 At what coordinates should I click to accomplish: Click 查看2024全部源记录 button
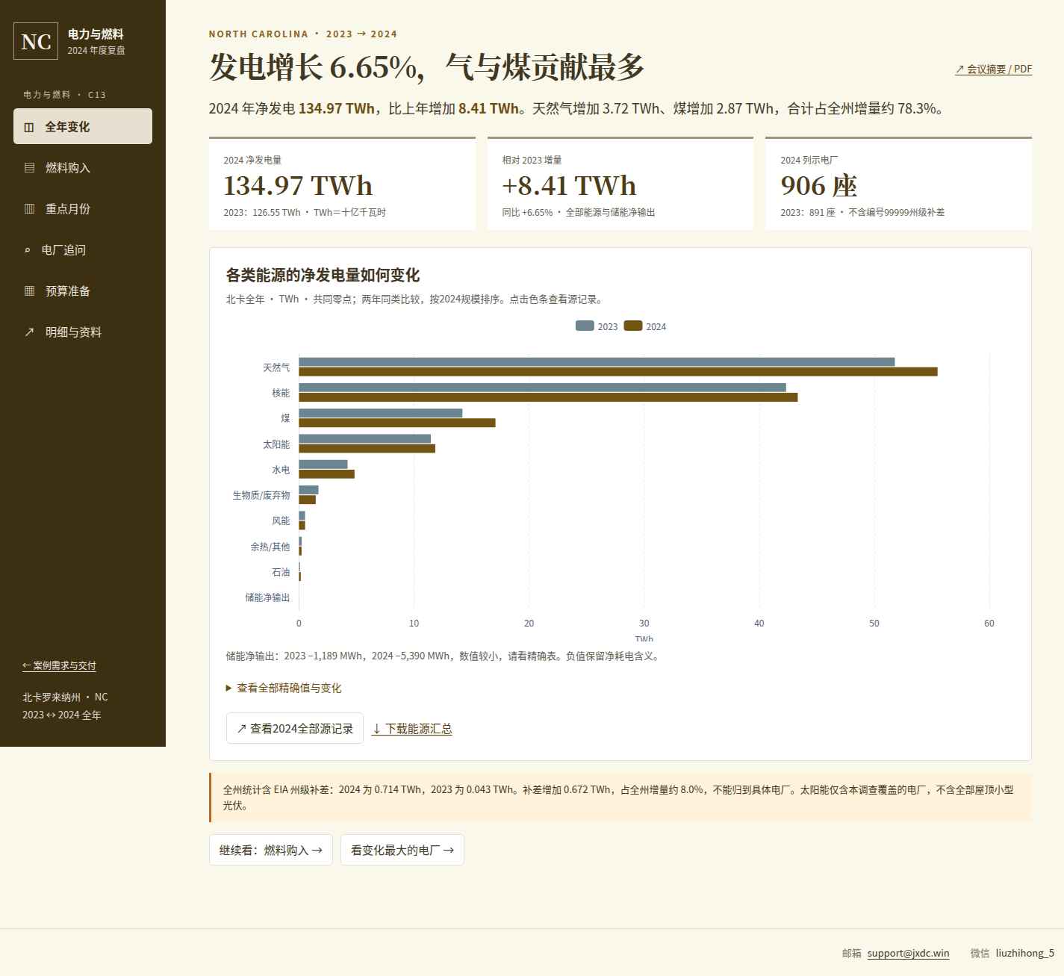pos(295,728)
